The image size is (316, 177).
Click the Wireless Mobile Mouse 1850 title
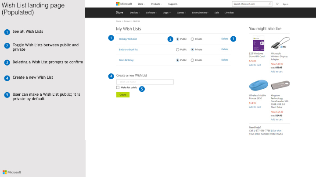pos(257,97)
